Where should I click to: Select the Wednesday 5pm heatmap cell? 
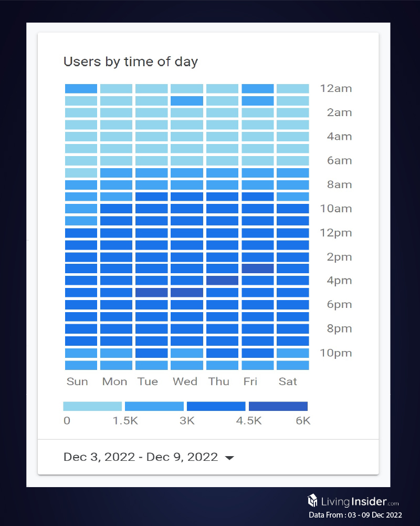point(187,293)
